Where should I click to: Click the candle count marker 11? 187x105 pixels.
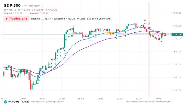click(66, 40)
